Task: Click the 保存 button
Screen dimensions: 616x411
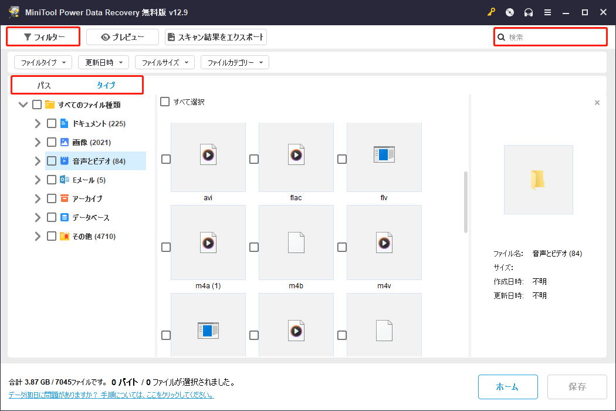Action: tap(577, 386)
